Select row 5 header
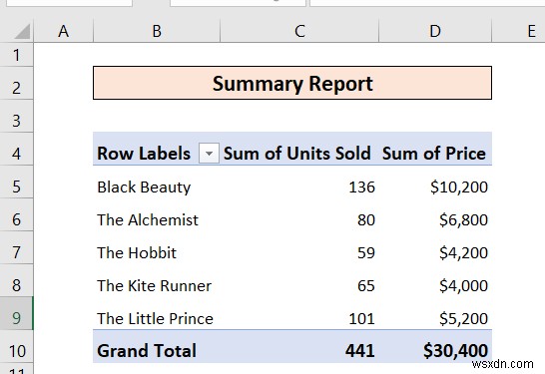Image resolution: width=545 pixels, height=374 pixels. point(16,182)
